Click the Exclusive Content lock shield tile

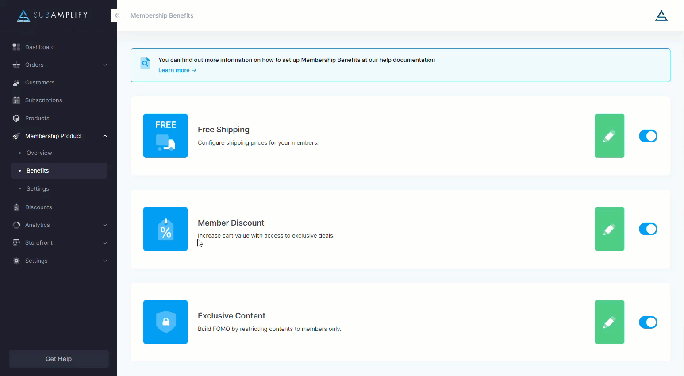pos(165,322)
